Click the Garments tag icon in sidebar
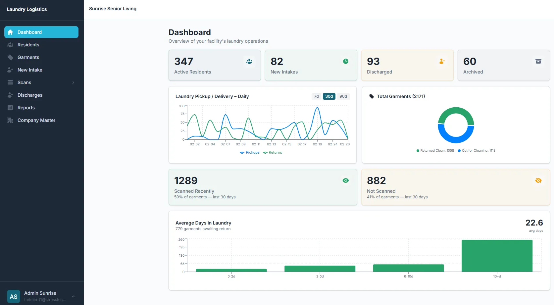554x305 pixels. click(x=10, y=57)
